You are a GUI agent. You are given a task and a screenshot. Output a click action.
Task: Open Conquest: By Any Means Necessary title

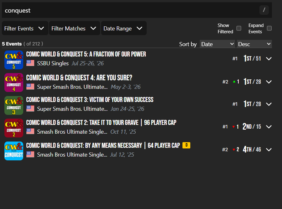tap(103, 145)
